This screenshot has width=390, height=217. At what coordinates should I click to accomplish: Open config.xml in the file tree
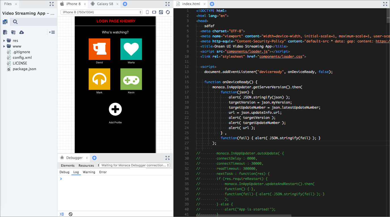coord(22,58)
